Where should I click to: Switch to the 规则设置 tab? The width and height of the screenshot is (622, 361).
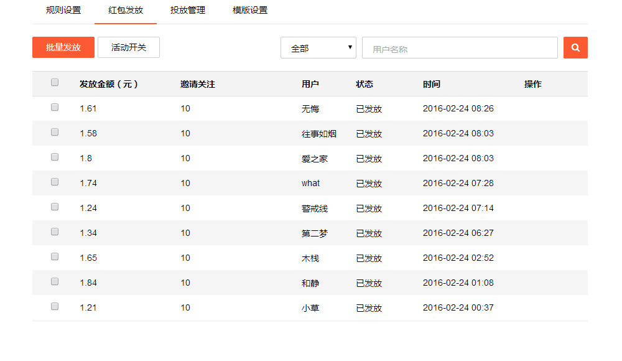pos(63,11)
